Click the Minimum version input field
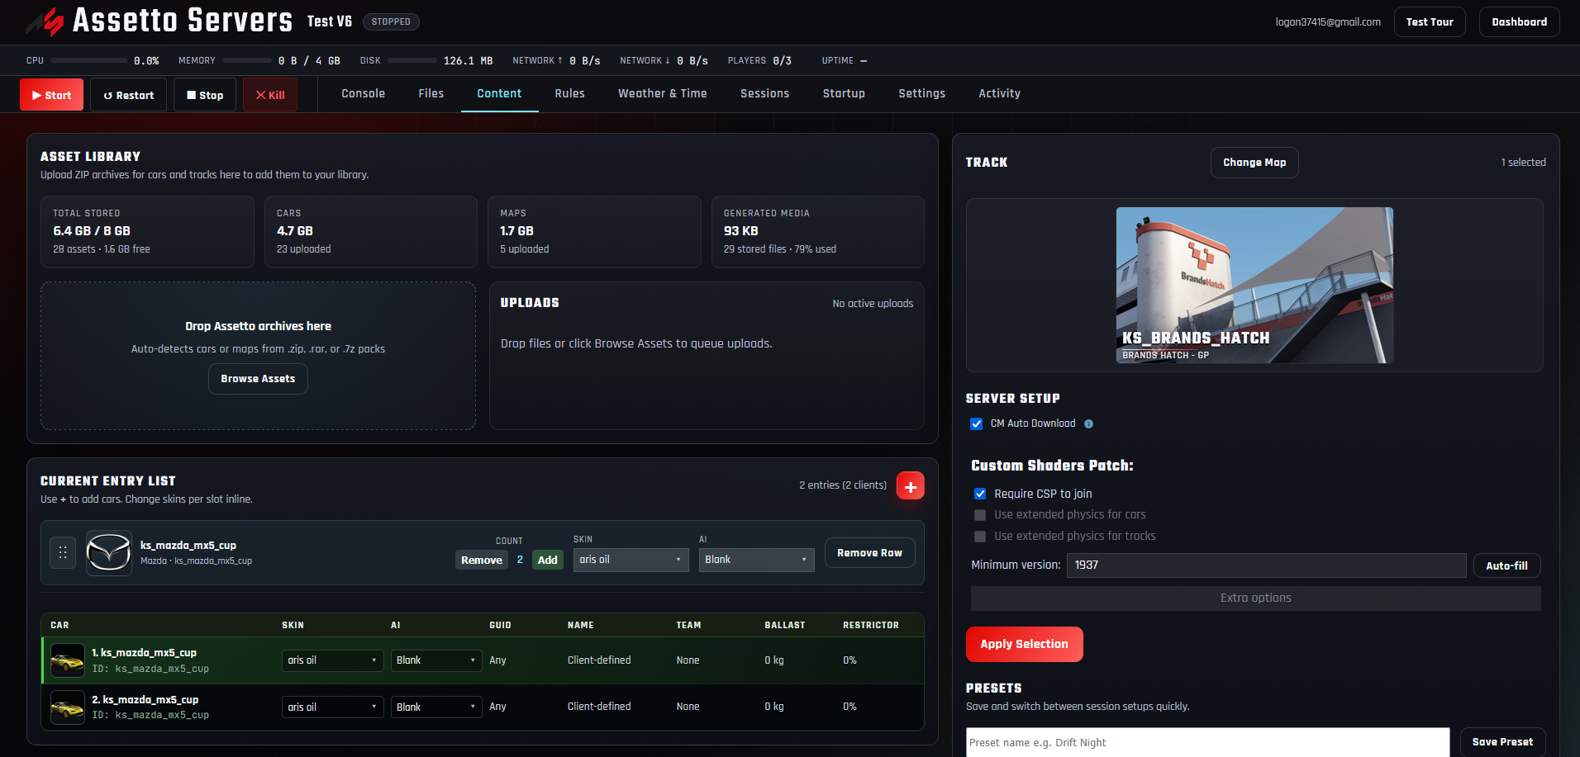The width and height of the screenshot is (1580, 757). point(1266,565)
